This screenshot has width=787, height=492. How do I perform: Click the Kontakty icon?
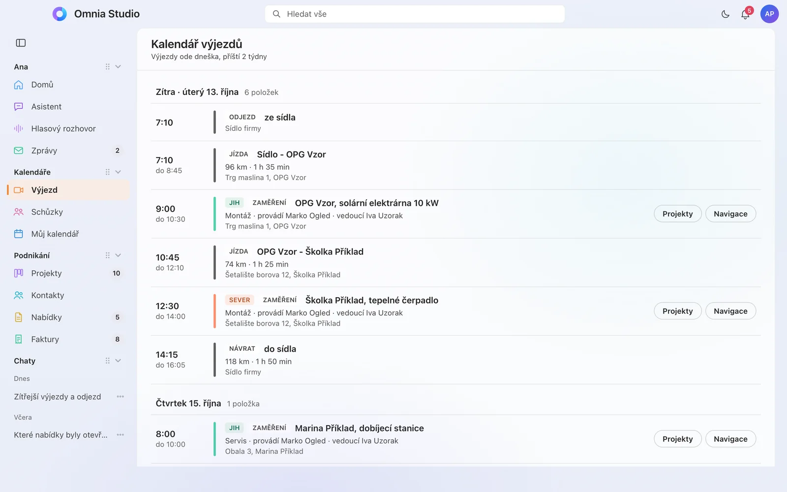(x=19, y=295)
